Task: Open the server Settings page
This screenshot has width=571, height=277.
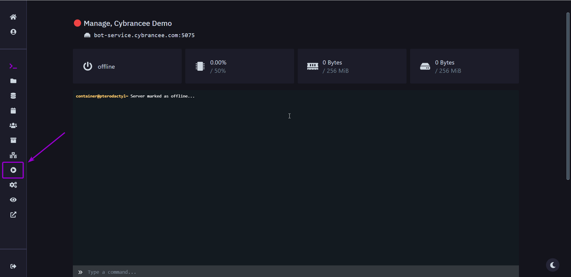Action: click(x=13, y=185)
